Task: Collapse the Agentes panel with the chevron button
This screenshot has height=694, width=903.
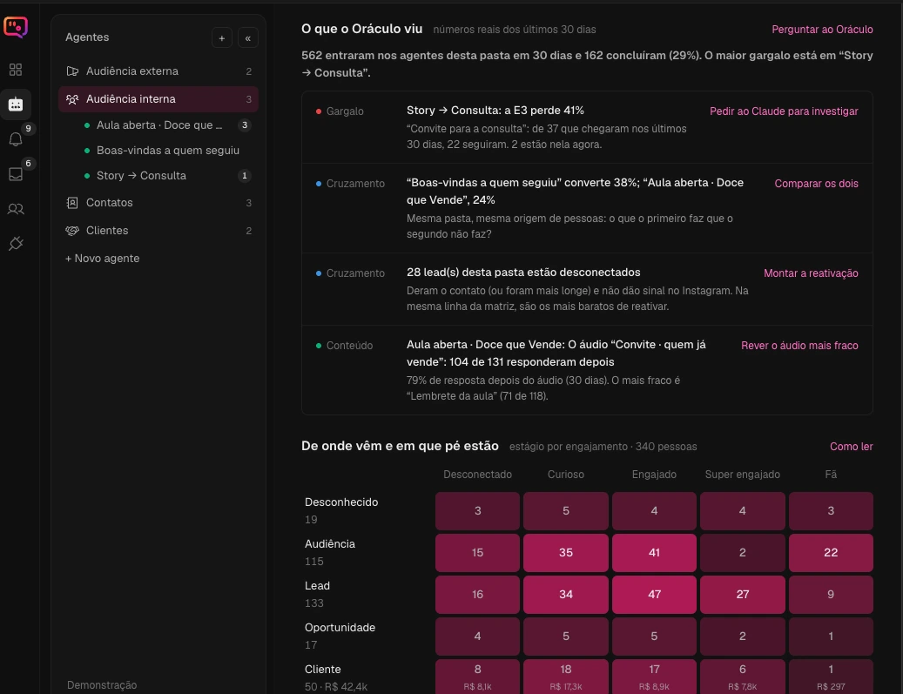Action: [x=247, y=38]
